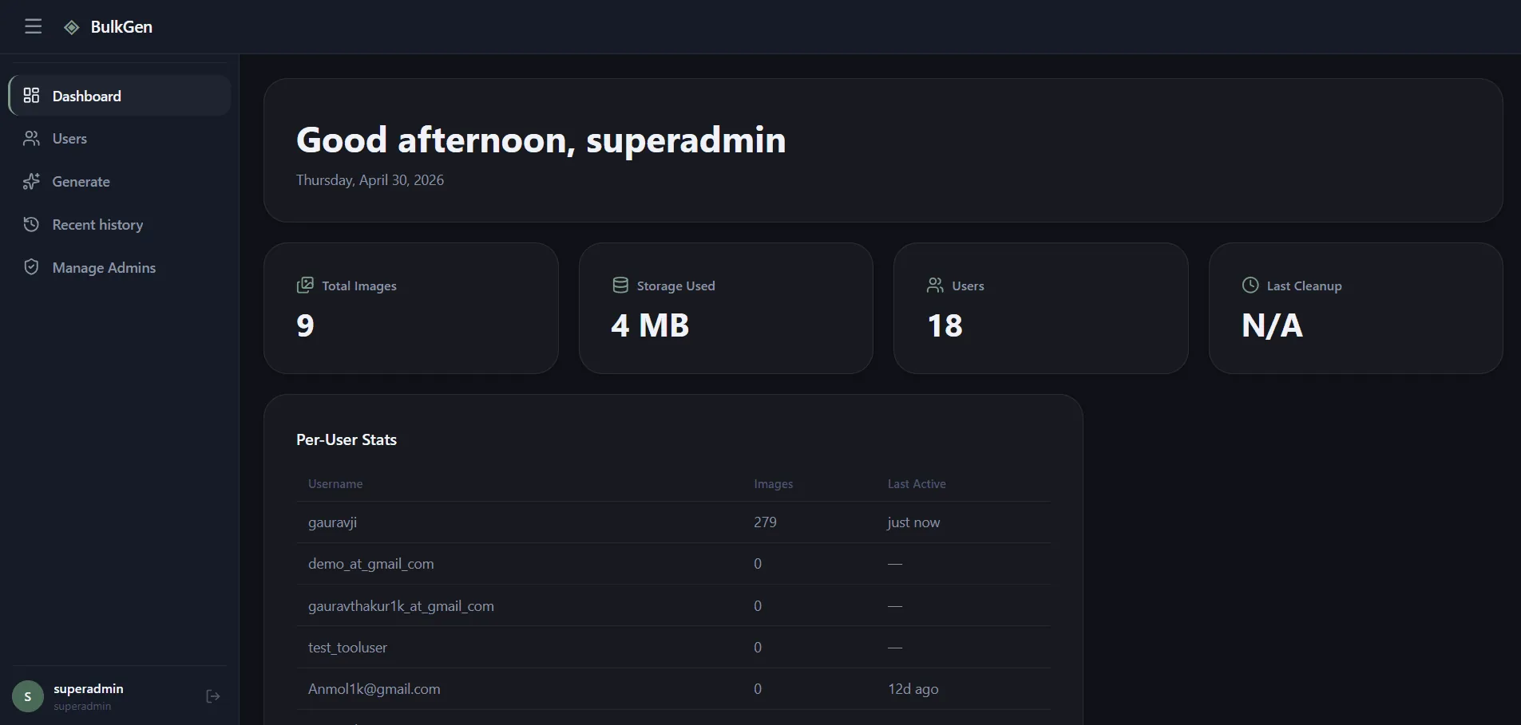Click the Storage Used database icon
The image size is (1521, 725).
click(x=620, y=286)
